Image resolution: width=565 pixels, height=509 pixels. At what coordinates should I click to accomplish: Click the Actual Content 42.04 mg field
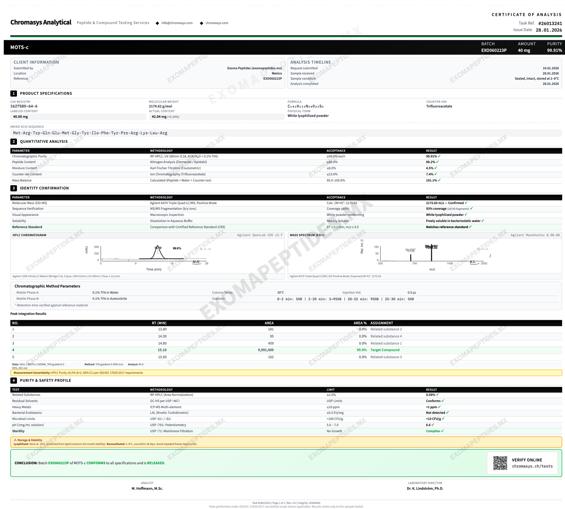(216, 117)
